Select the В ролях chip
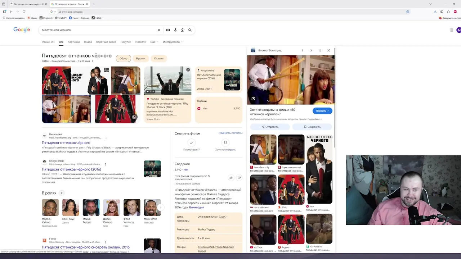The width and height of the screenshot is (461, 259). point(141,58)
